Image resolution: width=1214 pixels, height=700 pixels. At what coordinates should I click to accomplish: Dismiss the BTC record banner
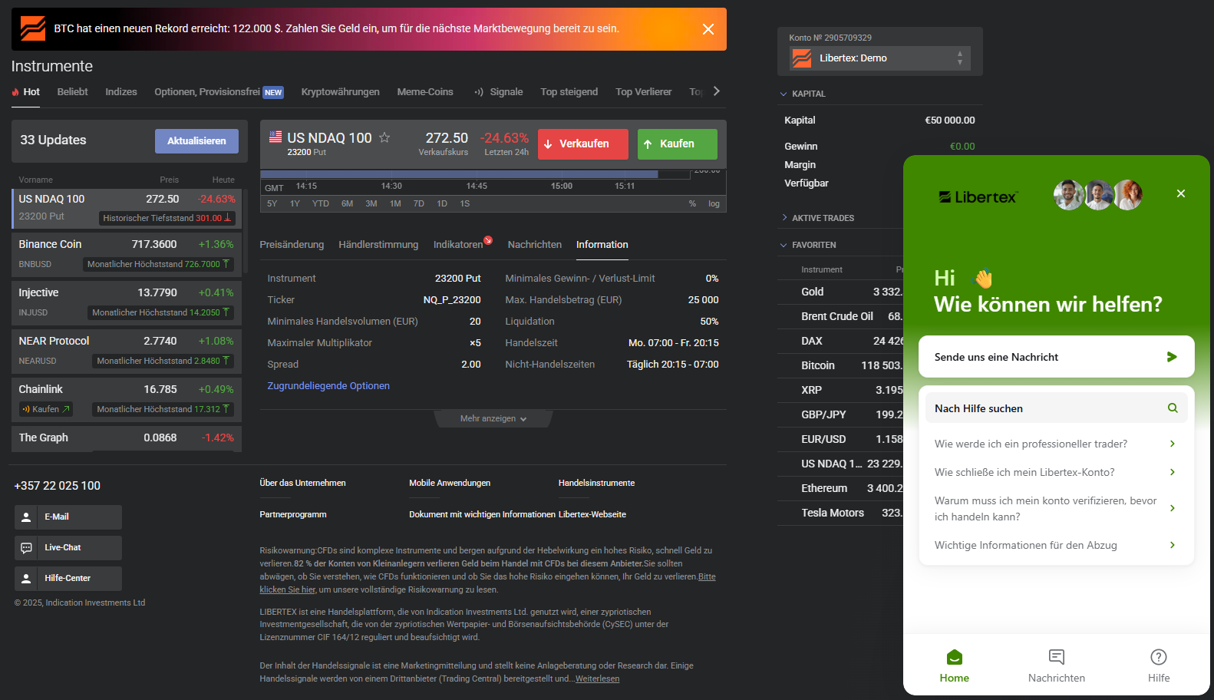tap(708, 29)
